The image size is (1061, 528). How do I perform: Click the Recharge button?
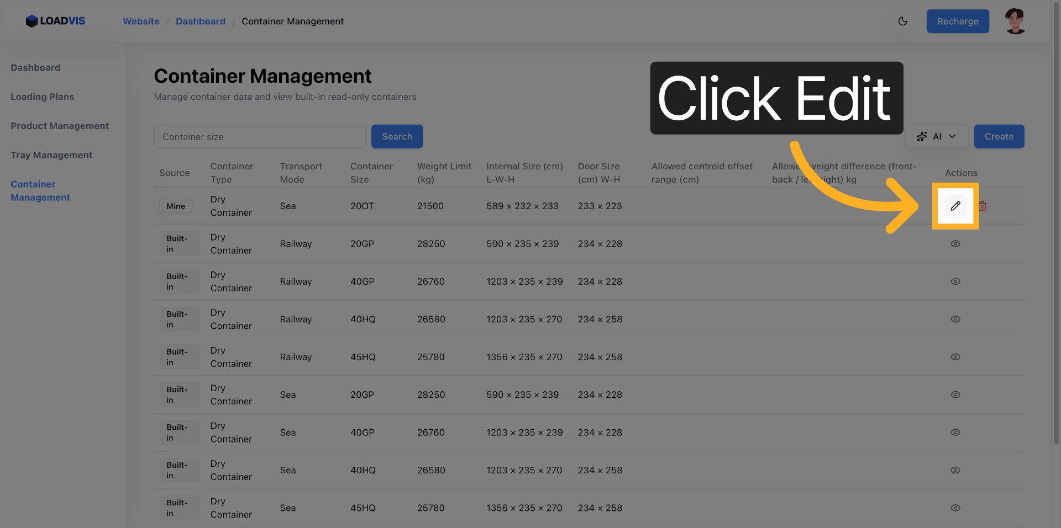[957, 22]
